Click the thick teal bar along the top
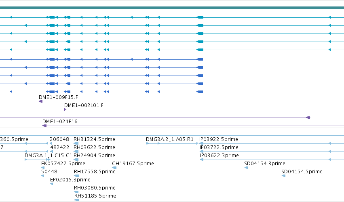The height and width of the screenshot is (202, 344). (x=172, y=8)
